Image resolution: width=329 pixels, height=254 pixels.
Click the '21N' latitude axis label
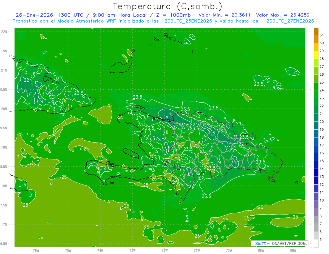point(4,70)
